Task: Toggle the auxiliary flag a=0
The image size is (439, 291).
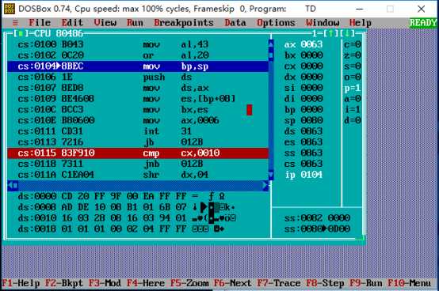Action: coord(353,99)
